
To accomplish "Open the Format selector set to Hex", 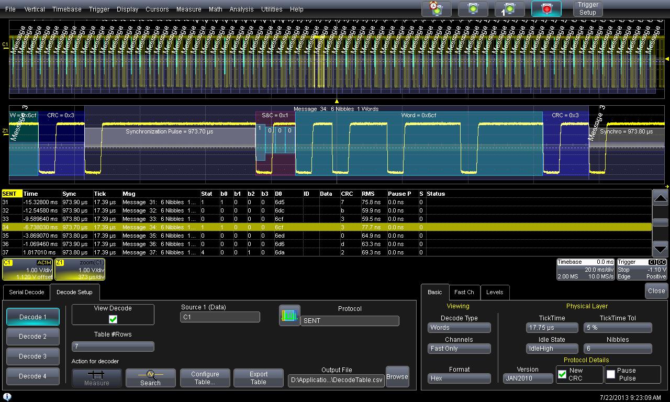I will click(459, 378).
